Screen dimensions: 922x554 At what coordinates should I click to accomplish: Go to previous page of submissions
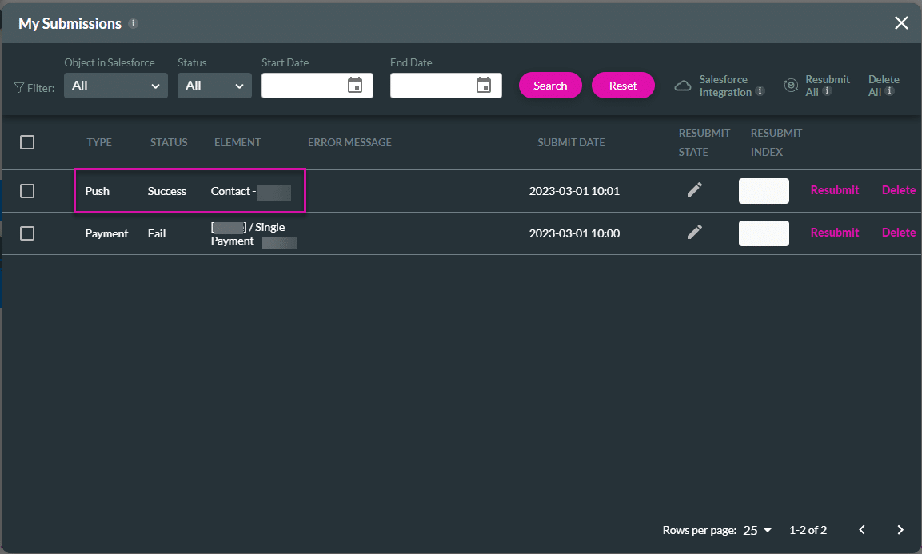[862, 530]
